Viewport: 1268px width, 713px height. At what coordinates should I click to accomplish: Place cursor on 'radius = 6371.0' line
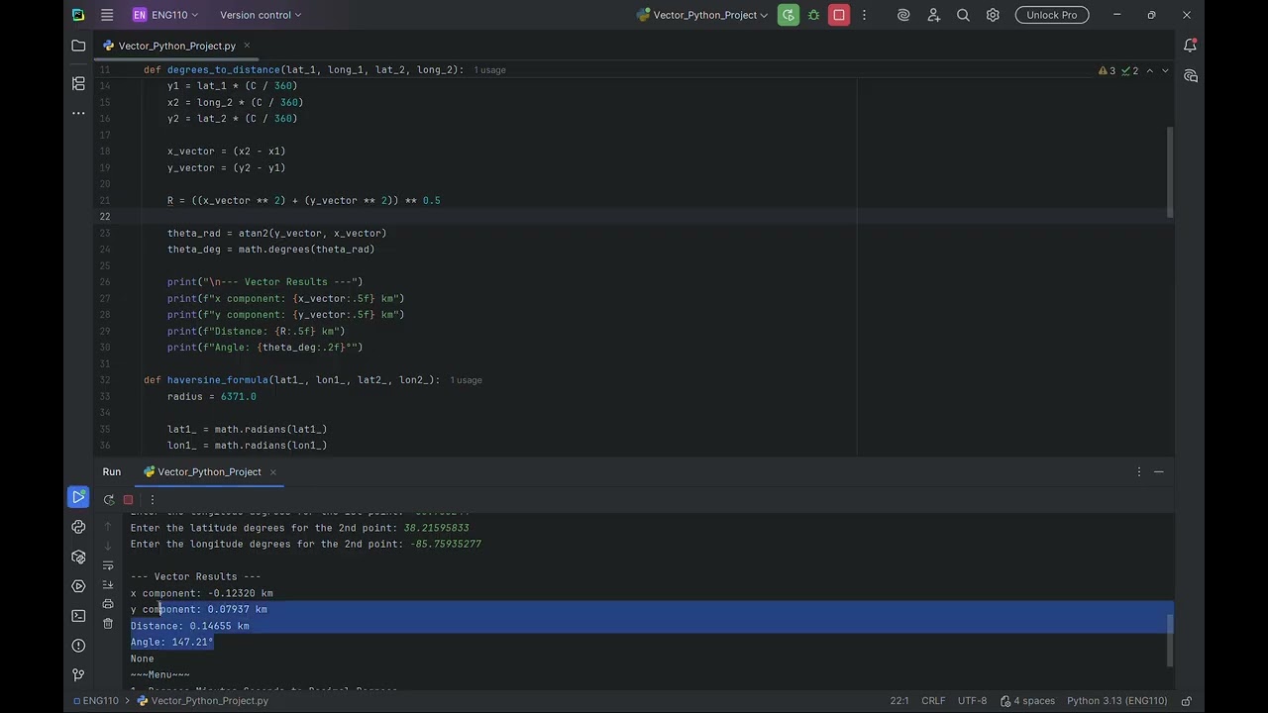tap(212, 397)
